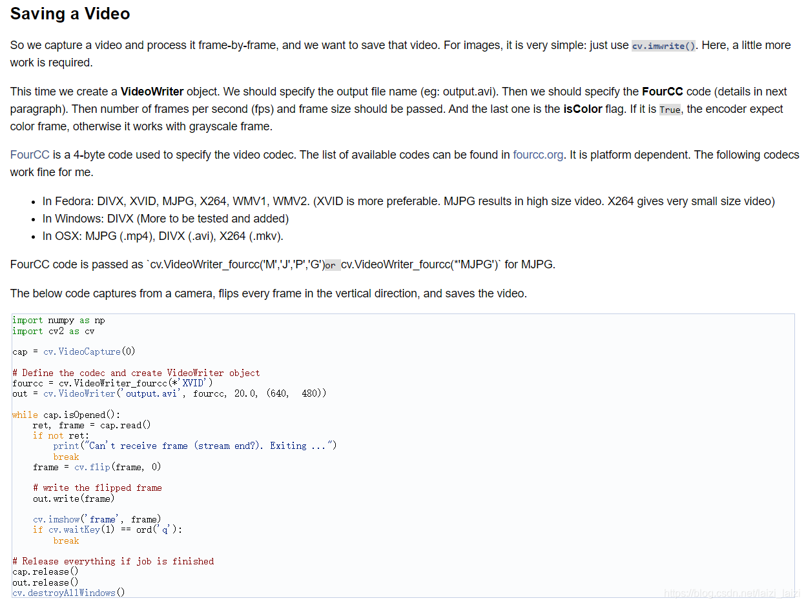Click the 'out.write(frame)' code line

[x=74, y=498]
